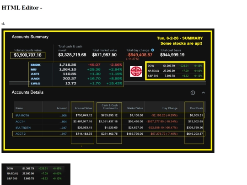Screen dimensions: 247x185
Task: Click the red circular emblem logo
Action: (136, 71)
